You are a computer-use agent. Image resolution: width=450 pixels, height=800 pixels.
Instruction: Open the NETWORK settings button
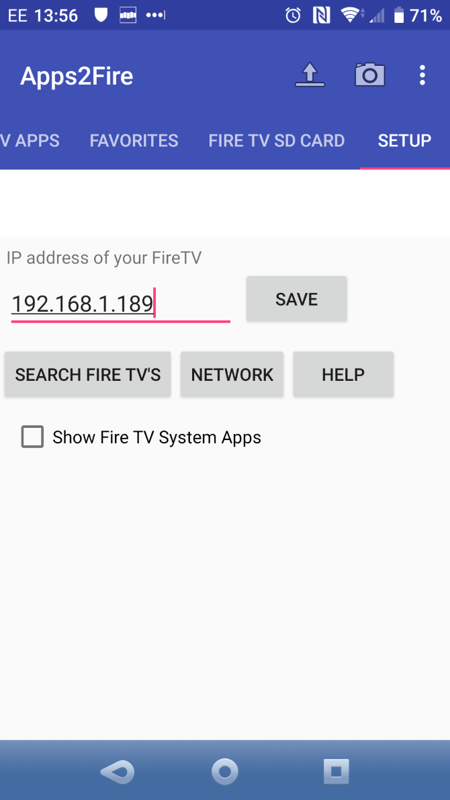(232, 374)
